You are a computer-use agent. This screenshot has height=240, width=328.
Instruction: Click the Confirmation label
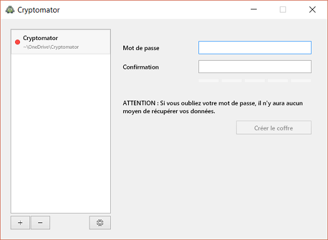pos(141,67)
